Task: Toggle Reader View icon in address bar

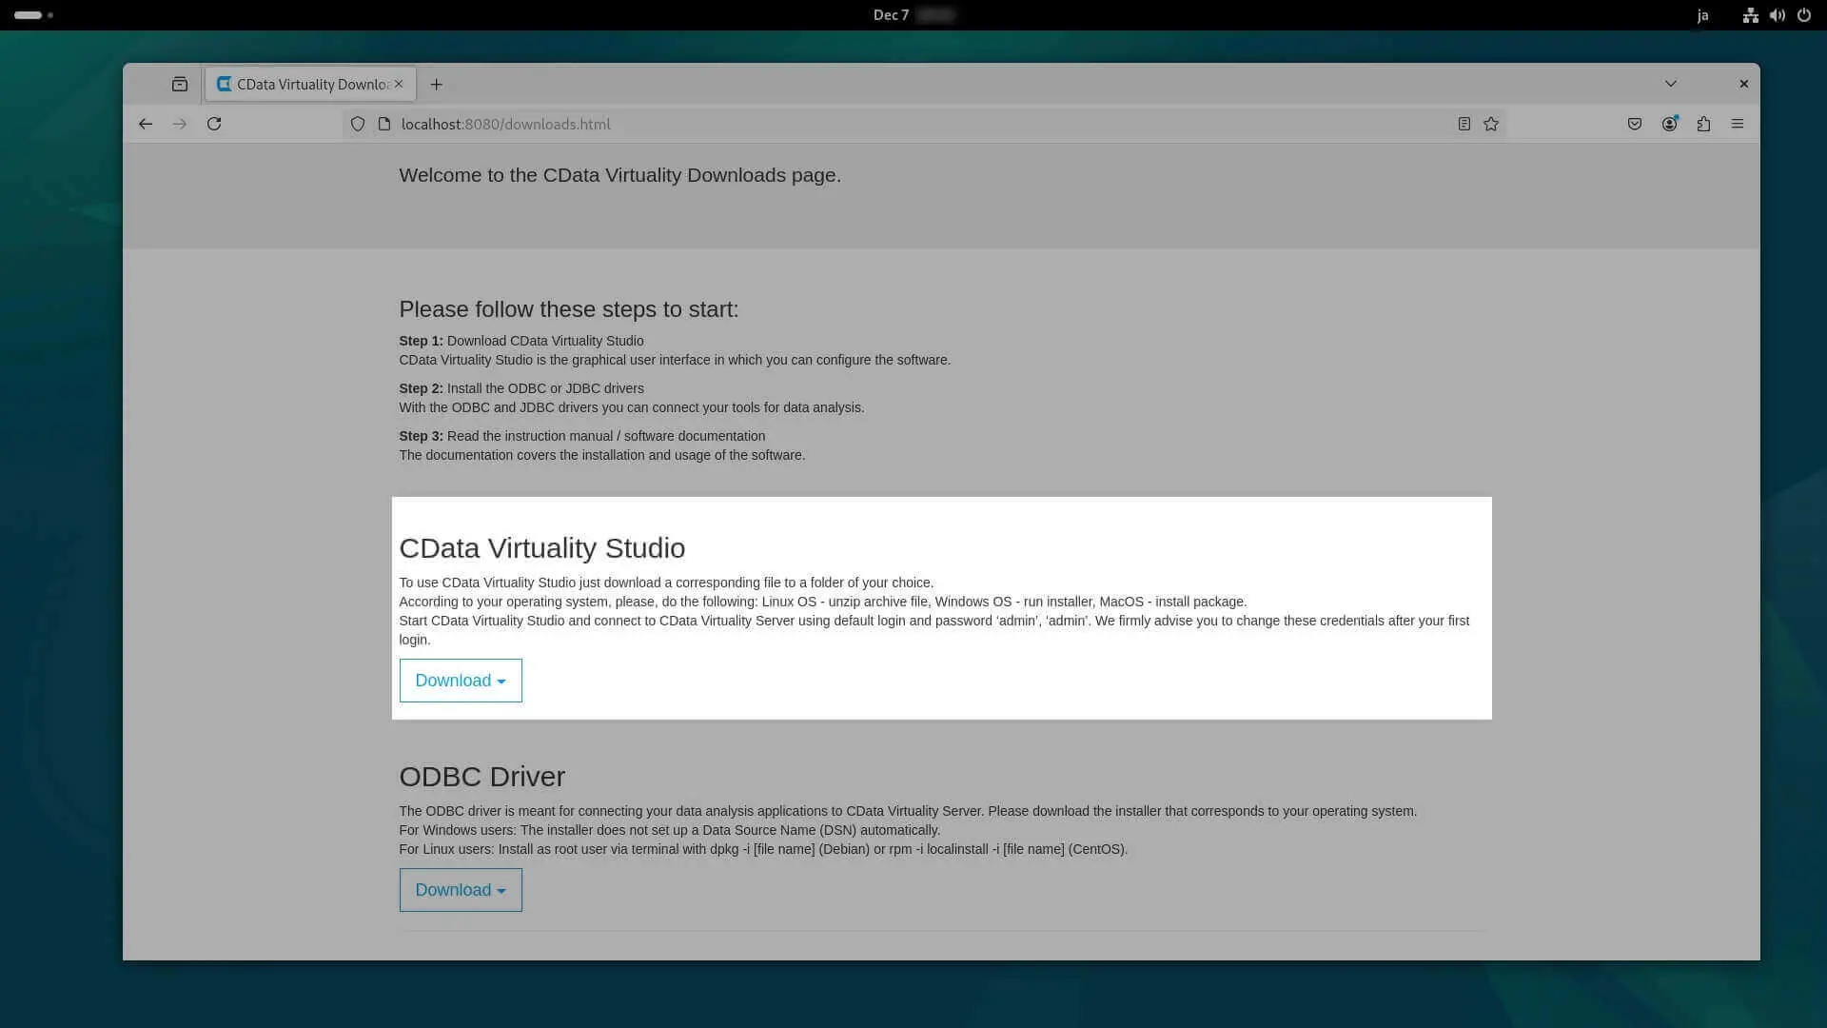Action: coord(1464,124)
